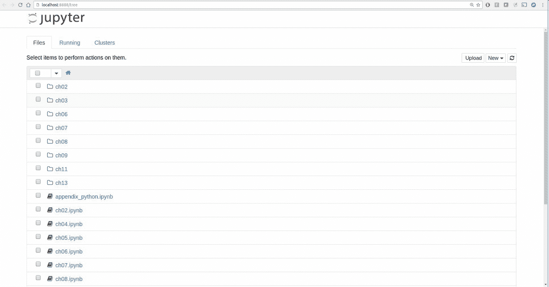Expand the selection filter dropdown arrow
The image size is (549, 287).
tap(56, 73)
